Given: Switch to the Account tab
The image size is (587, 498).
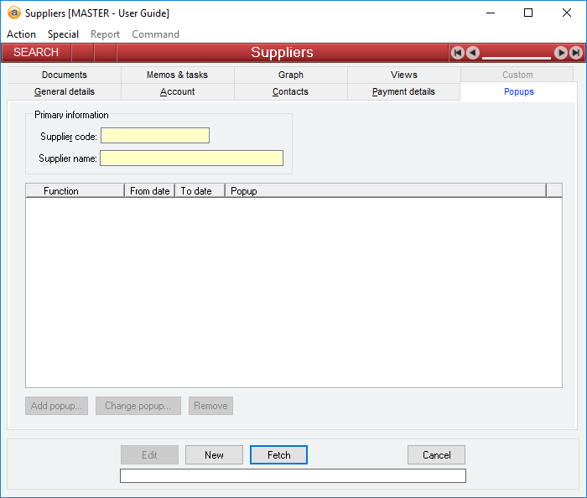Looking at the screenshot, I should click(178, 92).
